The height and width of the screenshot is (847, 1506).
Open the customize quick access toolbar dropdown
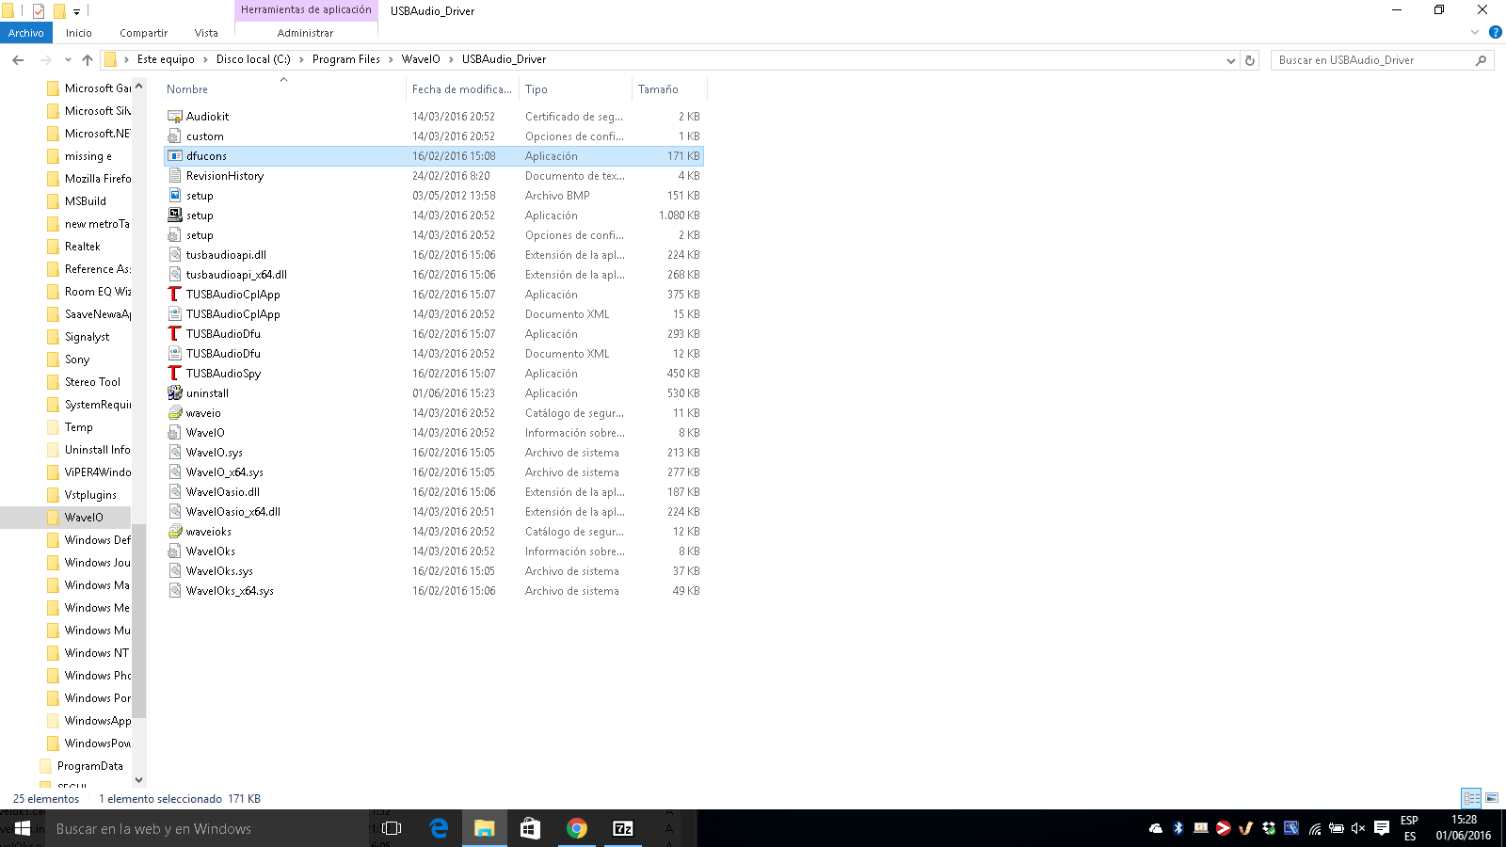[x=76, y=11]
